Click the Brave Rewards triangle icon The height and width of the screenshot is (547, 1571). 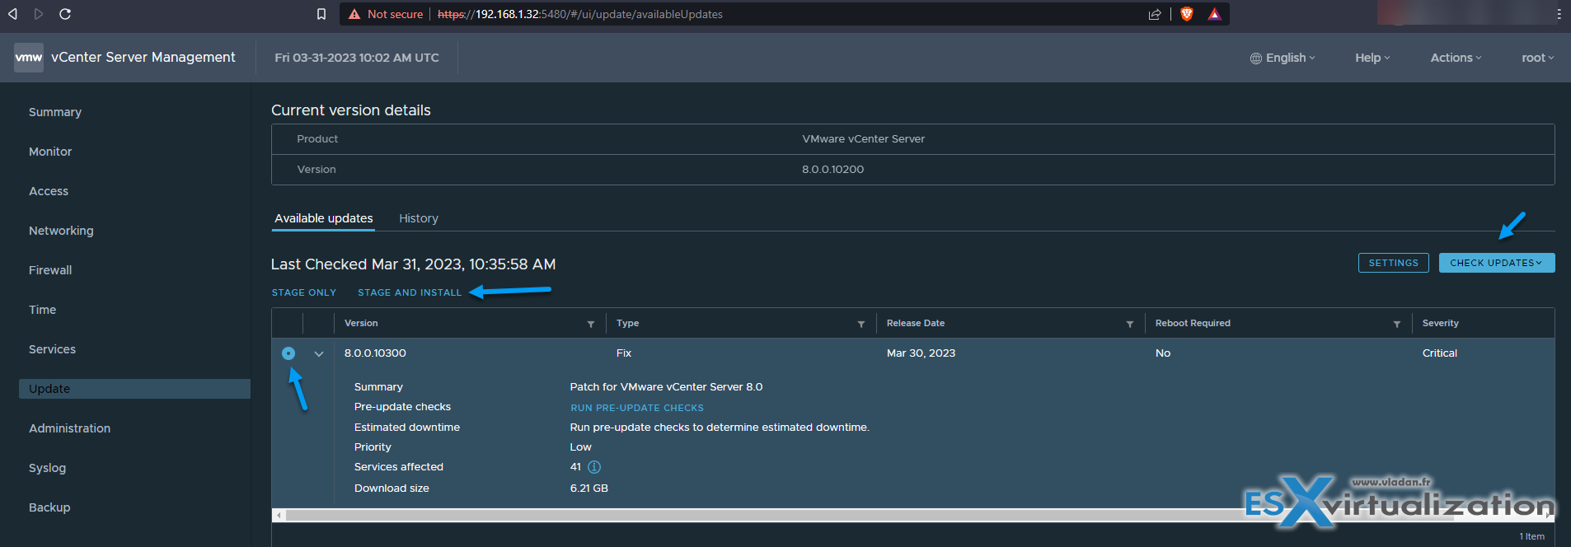1214,14
